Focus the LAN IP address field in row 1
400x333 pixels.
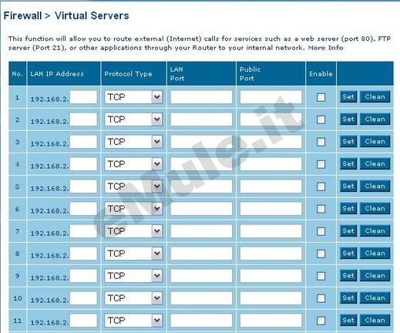(83, 97)
